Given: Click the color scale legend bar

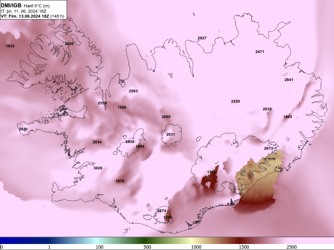Looking at the screenshot, I should coord(167,241).
